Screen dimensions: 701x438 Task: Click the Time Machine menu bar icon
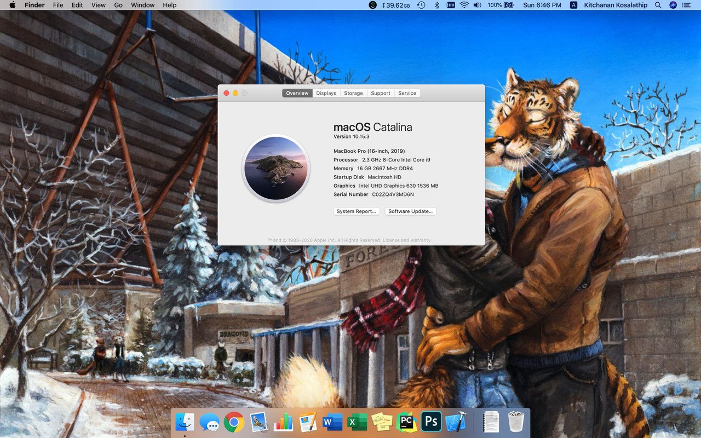click(x=421, y=5)
